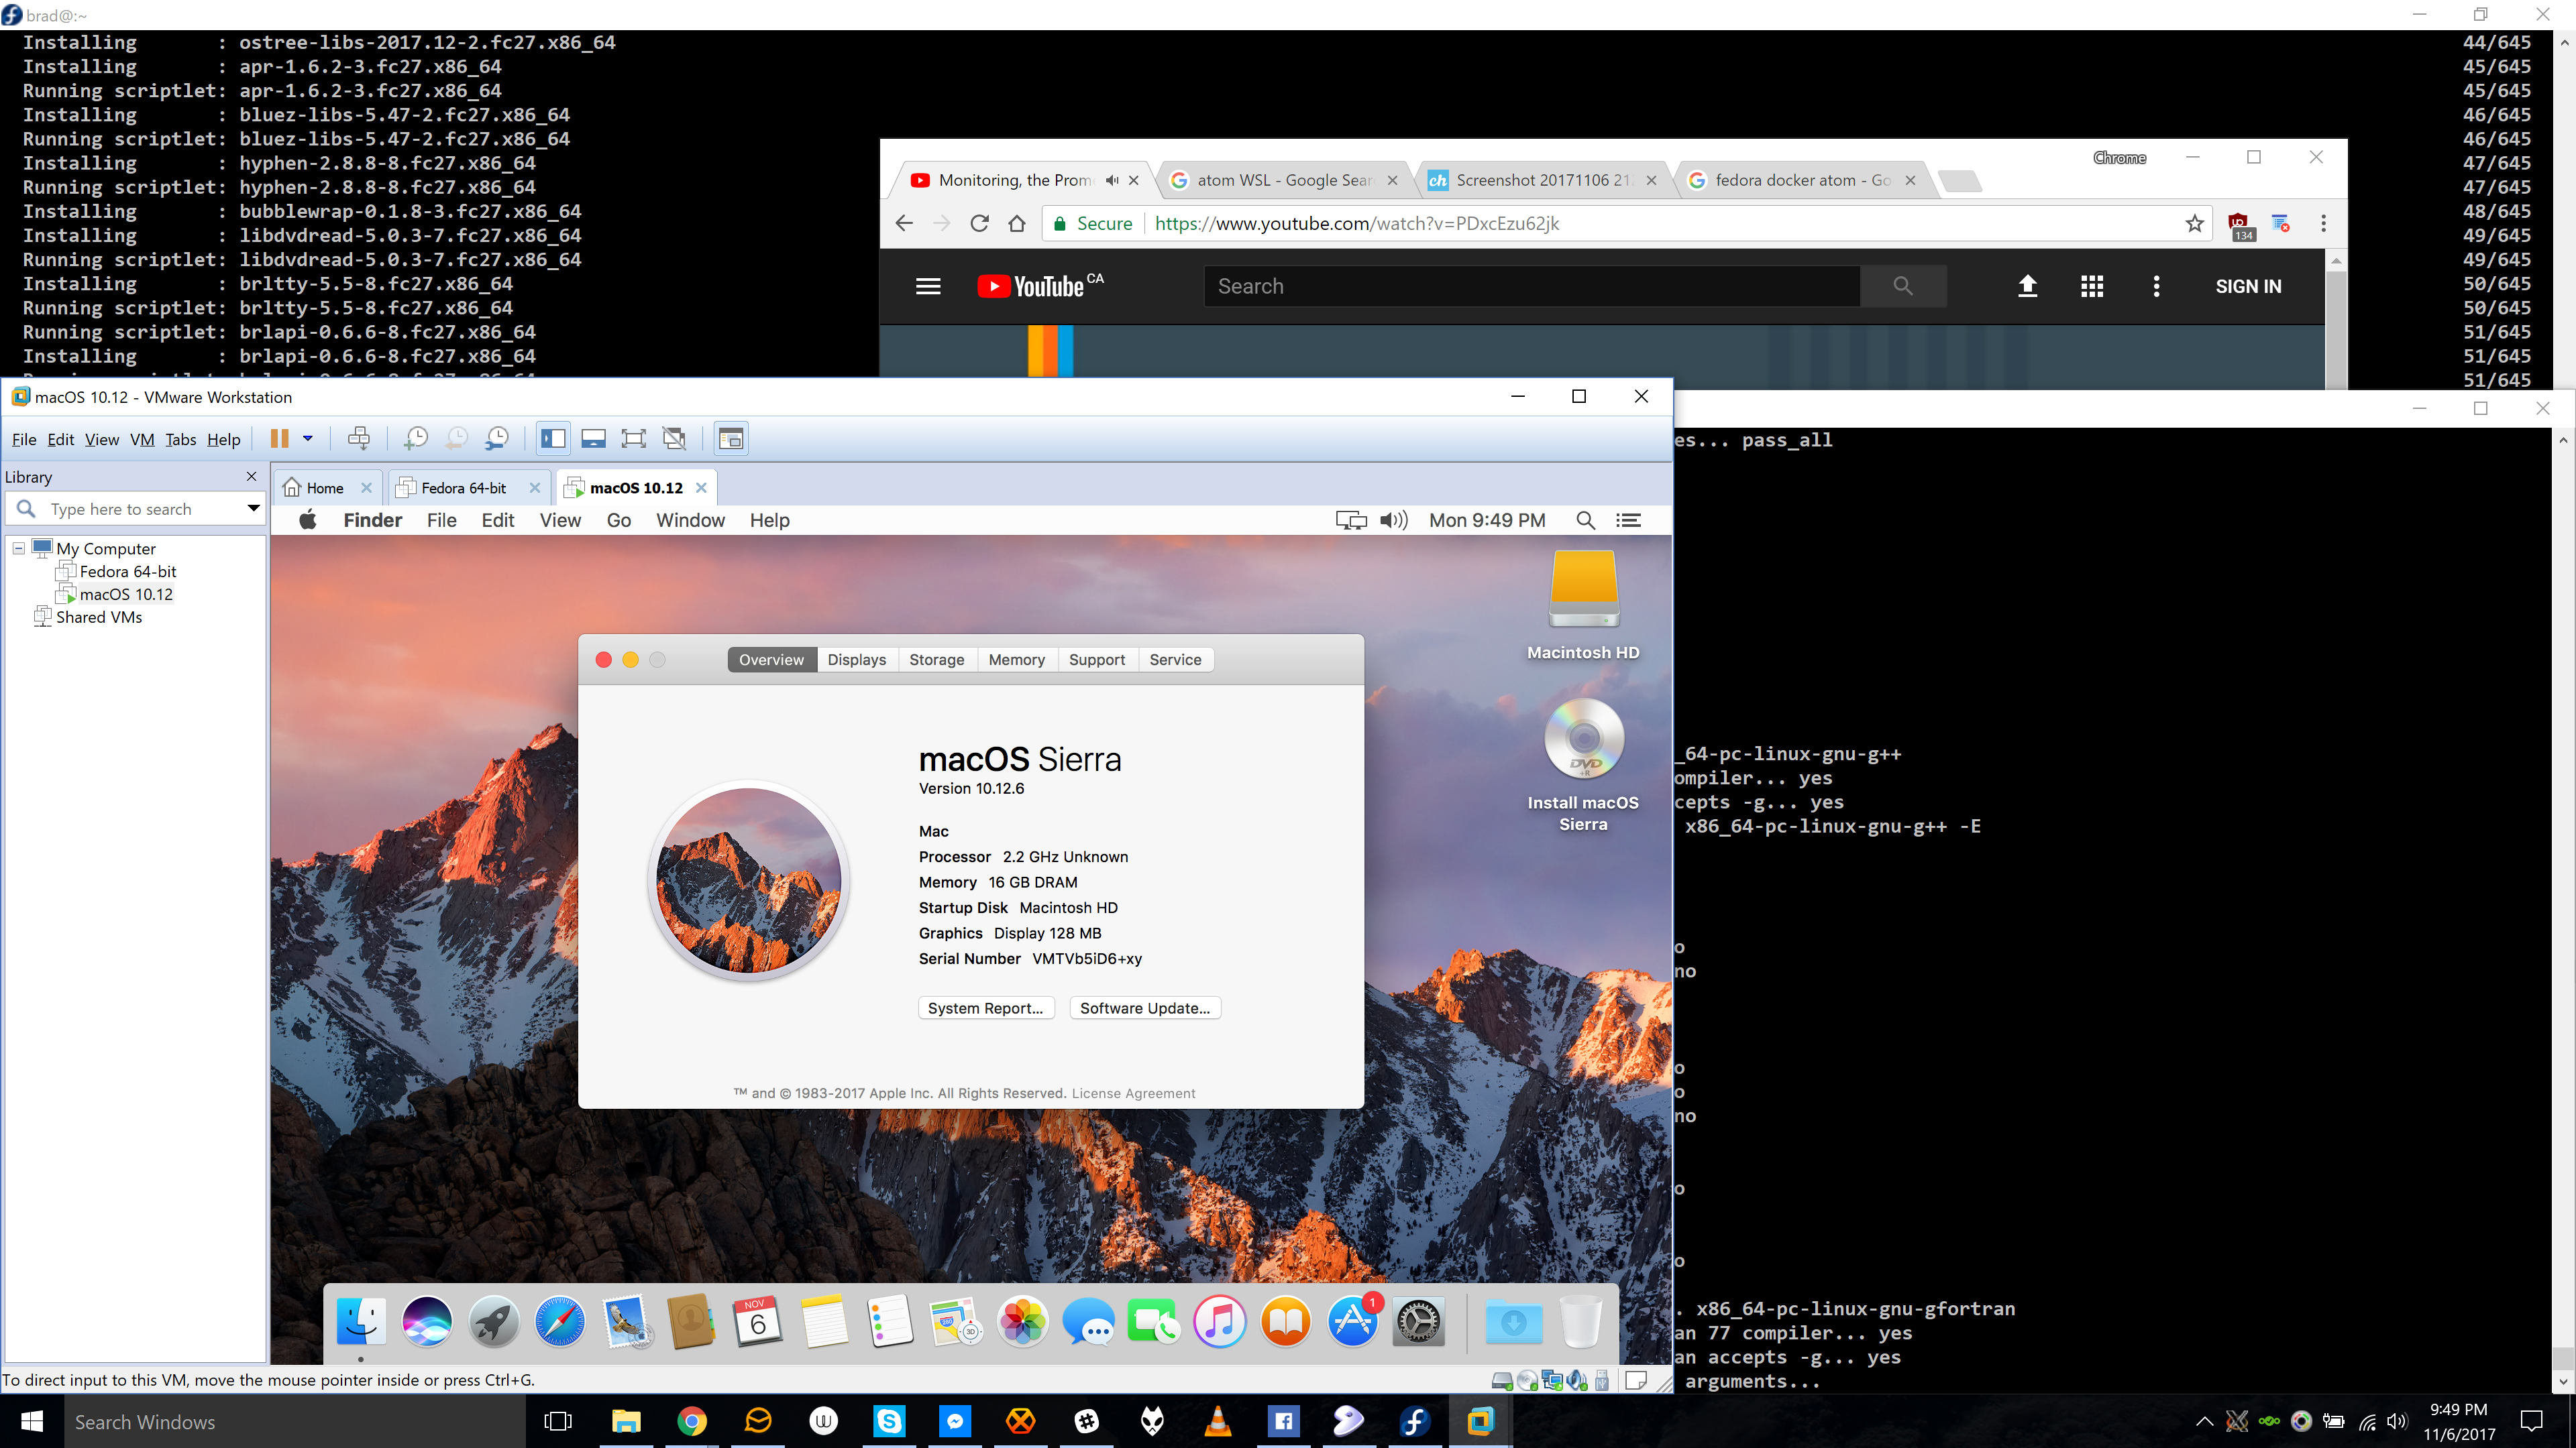Open the Windows Start menu
Image resolution: width=2576 pixels, height=1448 pixels.
click(x=32, y=1421)
